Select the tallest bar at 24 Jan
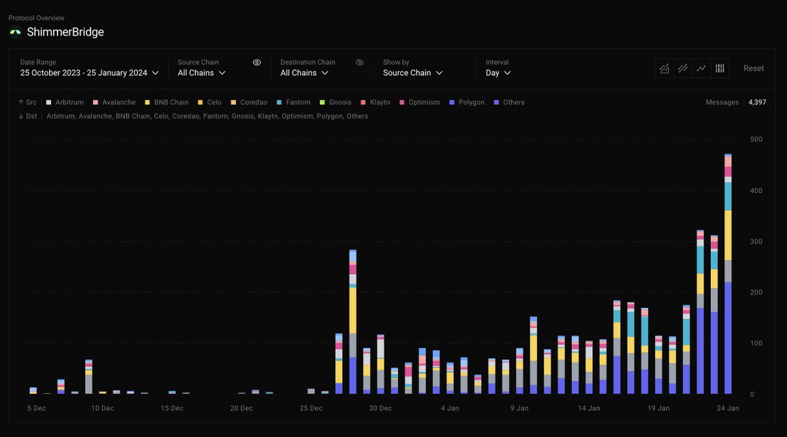Viewport: 787px width, 437px height. [728, 274]
